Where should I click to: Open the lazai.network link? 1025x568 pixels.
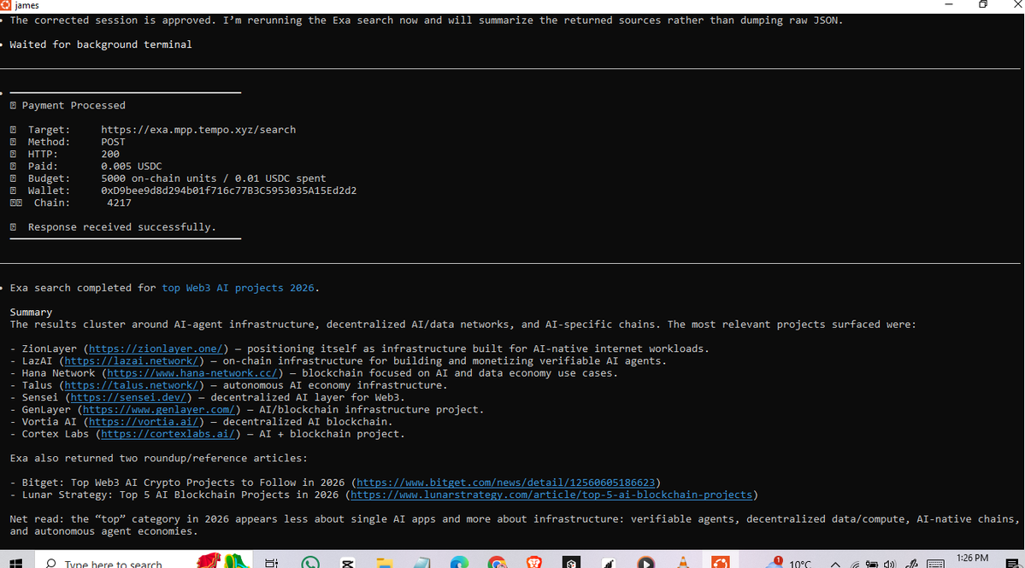(x=132, y=361)
